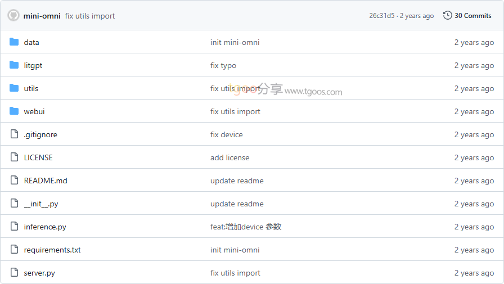Open the README.md file
This screenshot has height=284, width=504.
(x=46, y=181)
